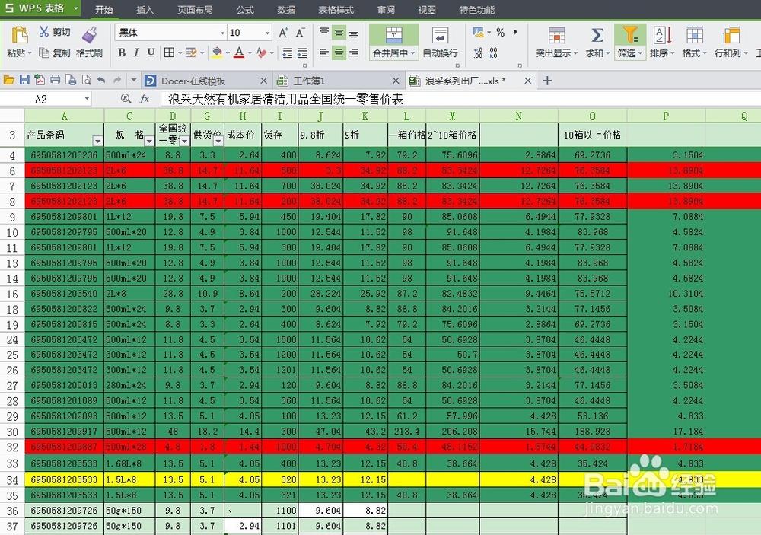Image resolution: width=761 pixels, height=535 pixels.
Task: Toggle horizontal center alignment
Action: (x=339, y=53)
